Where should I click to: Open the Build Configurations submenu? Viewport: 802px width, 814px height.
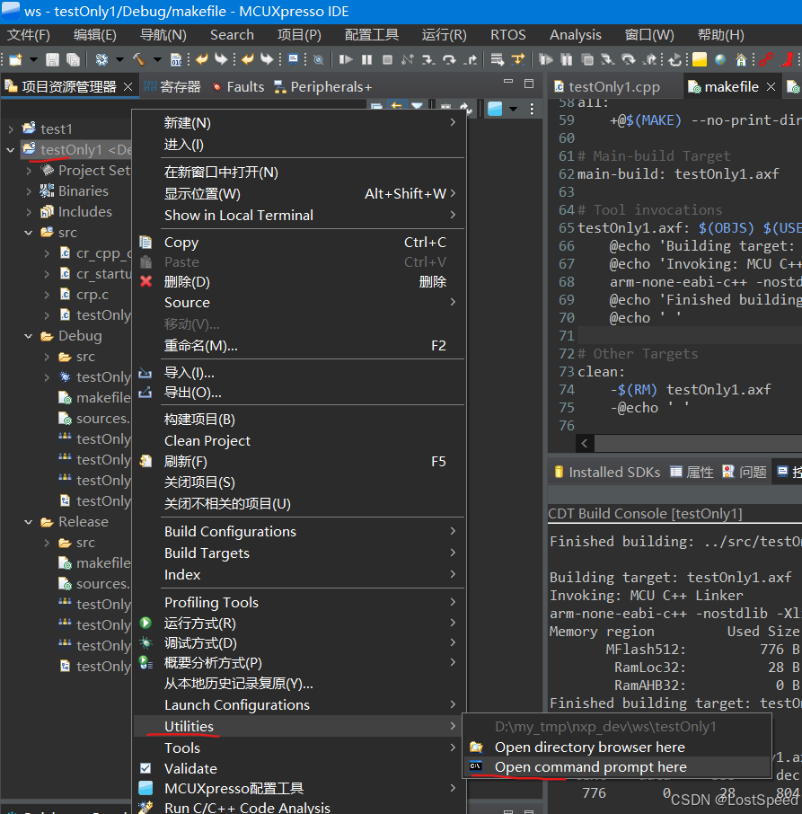pos(299,532)
